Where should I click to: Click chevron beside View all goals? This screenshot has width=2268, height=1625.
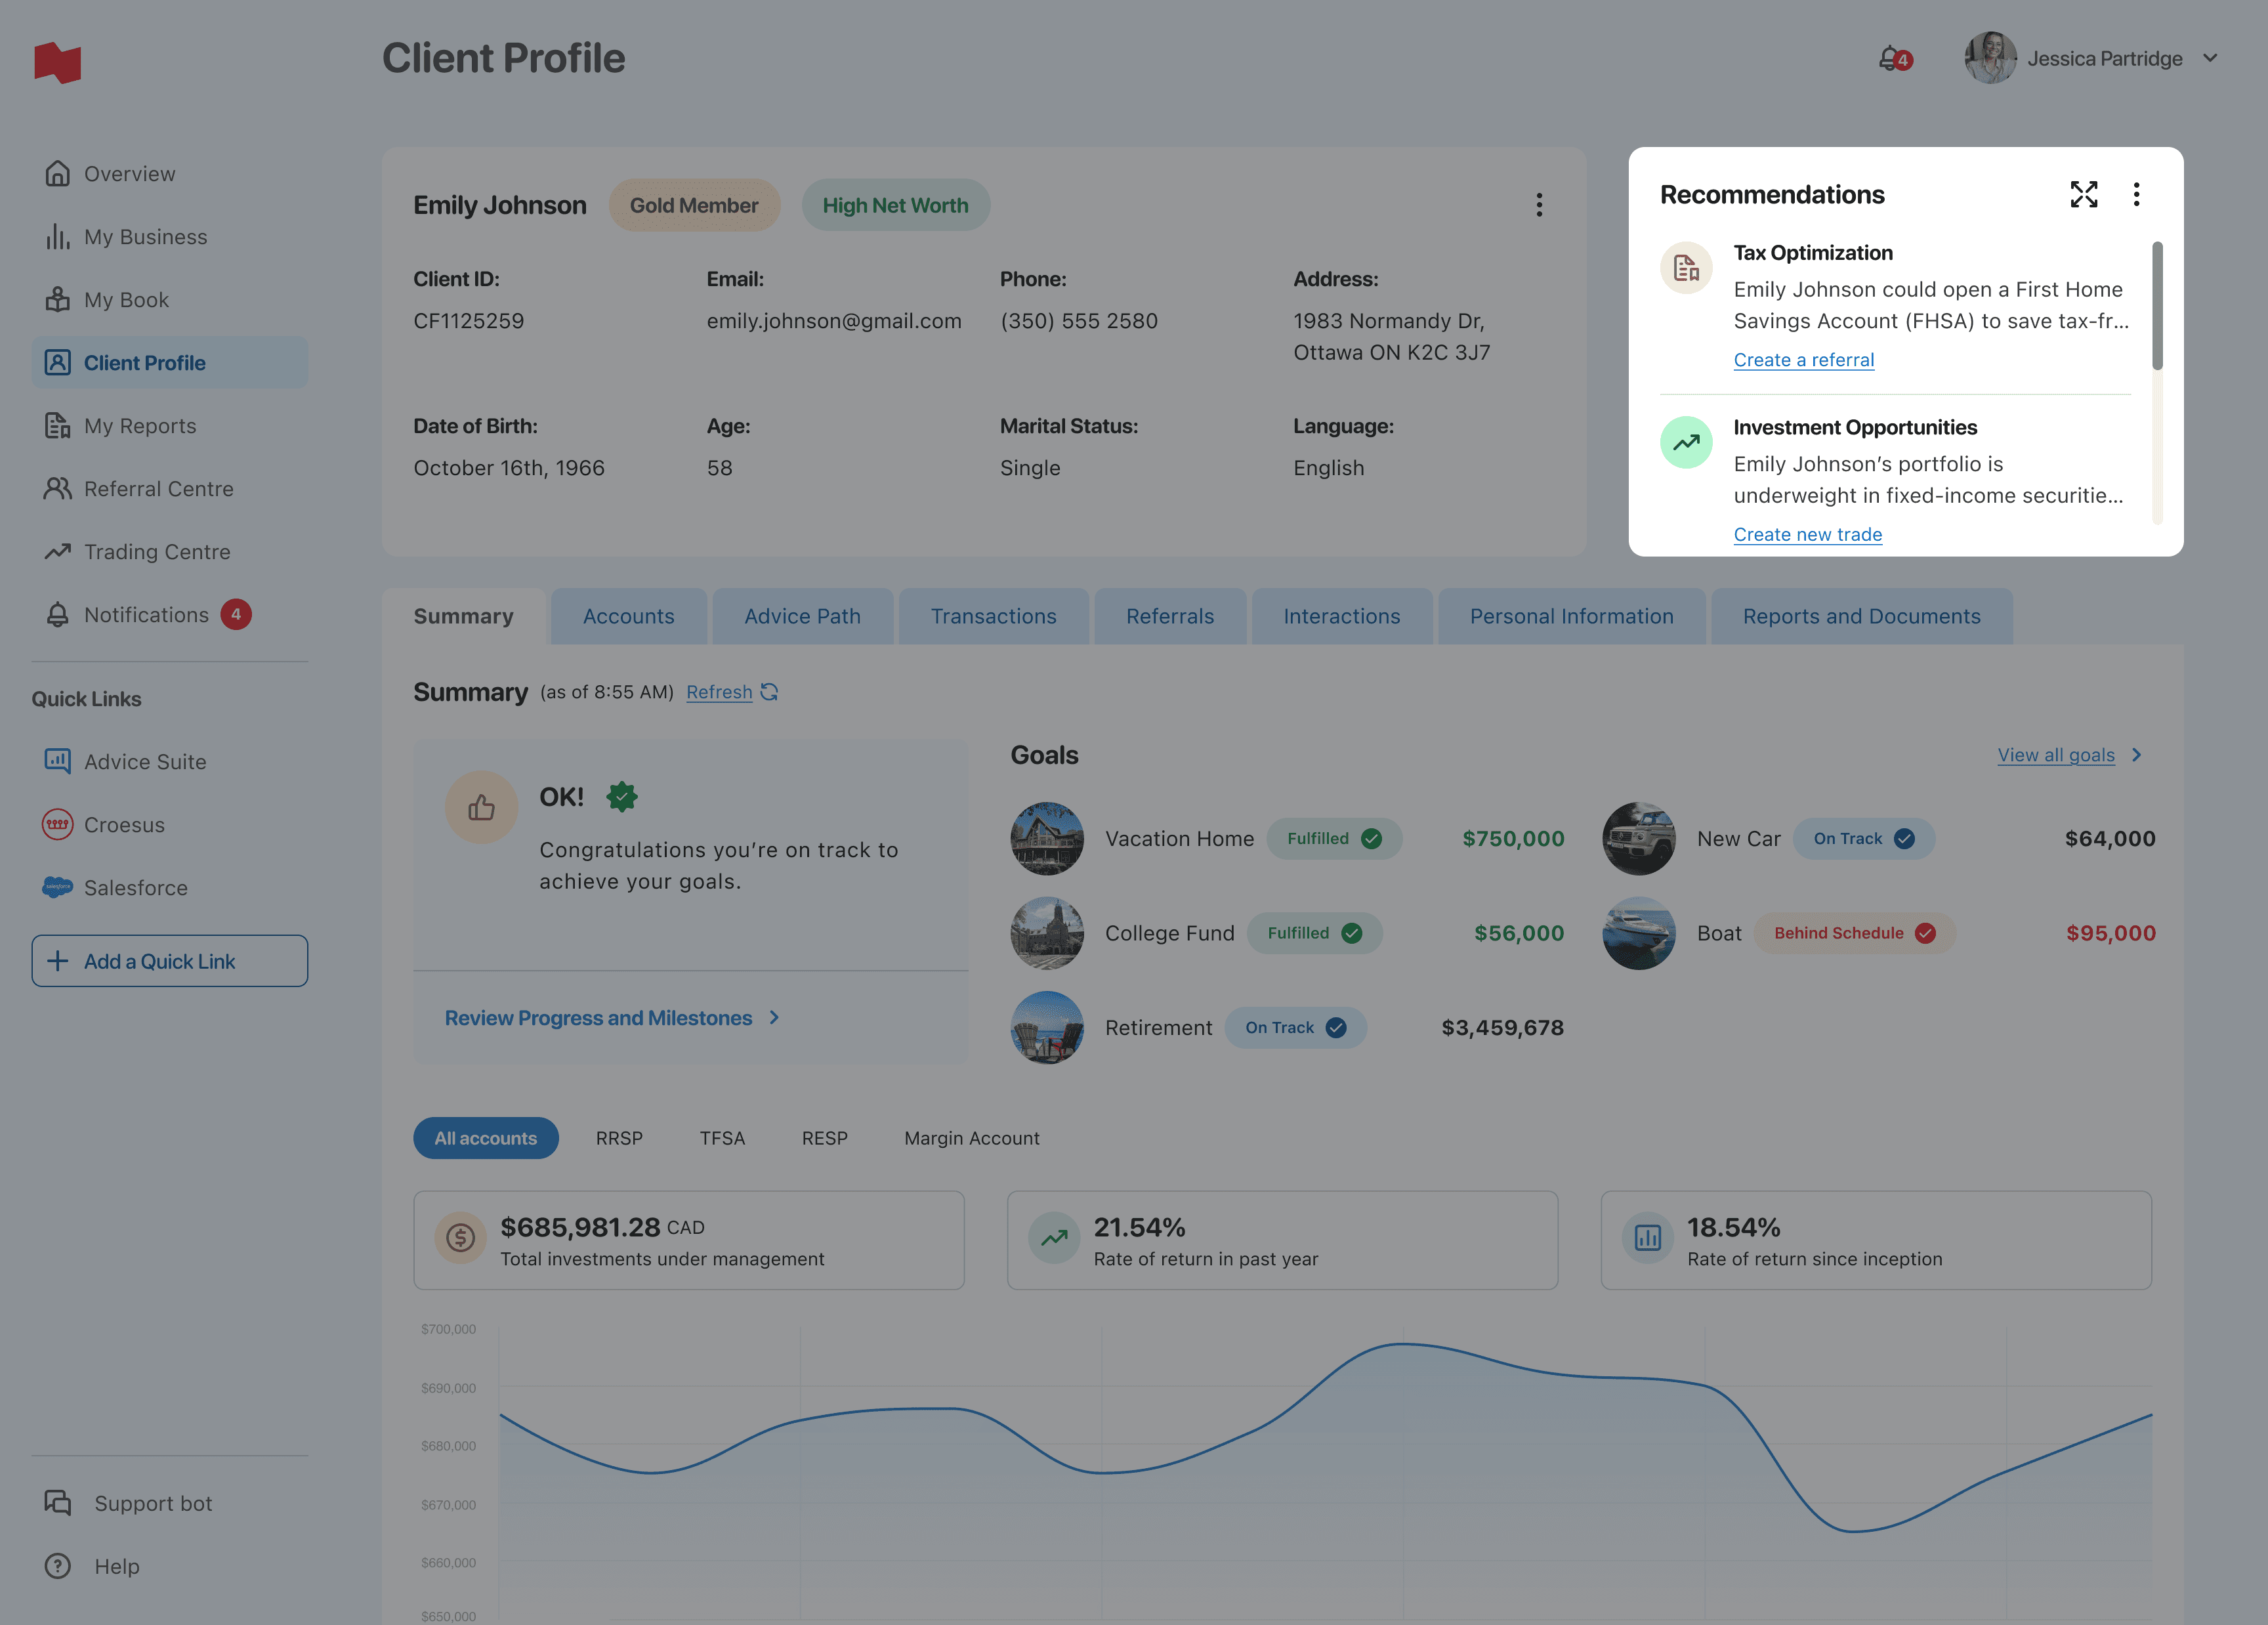pyautogui.click(x=2137, y=755)
